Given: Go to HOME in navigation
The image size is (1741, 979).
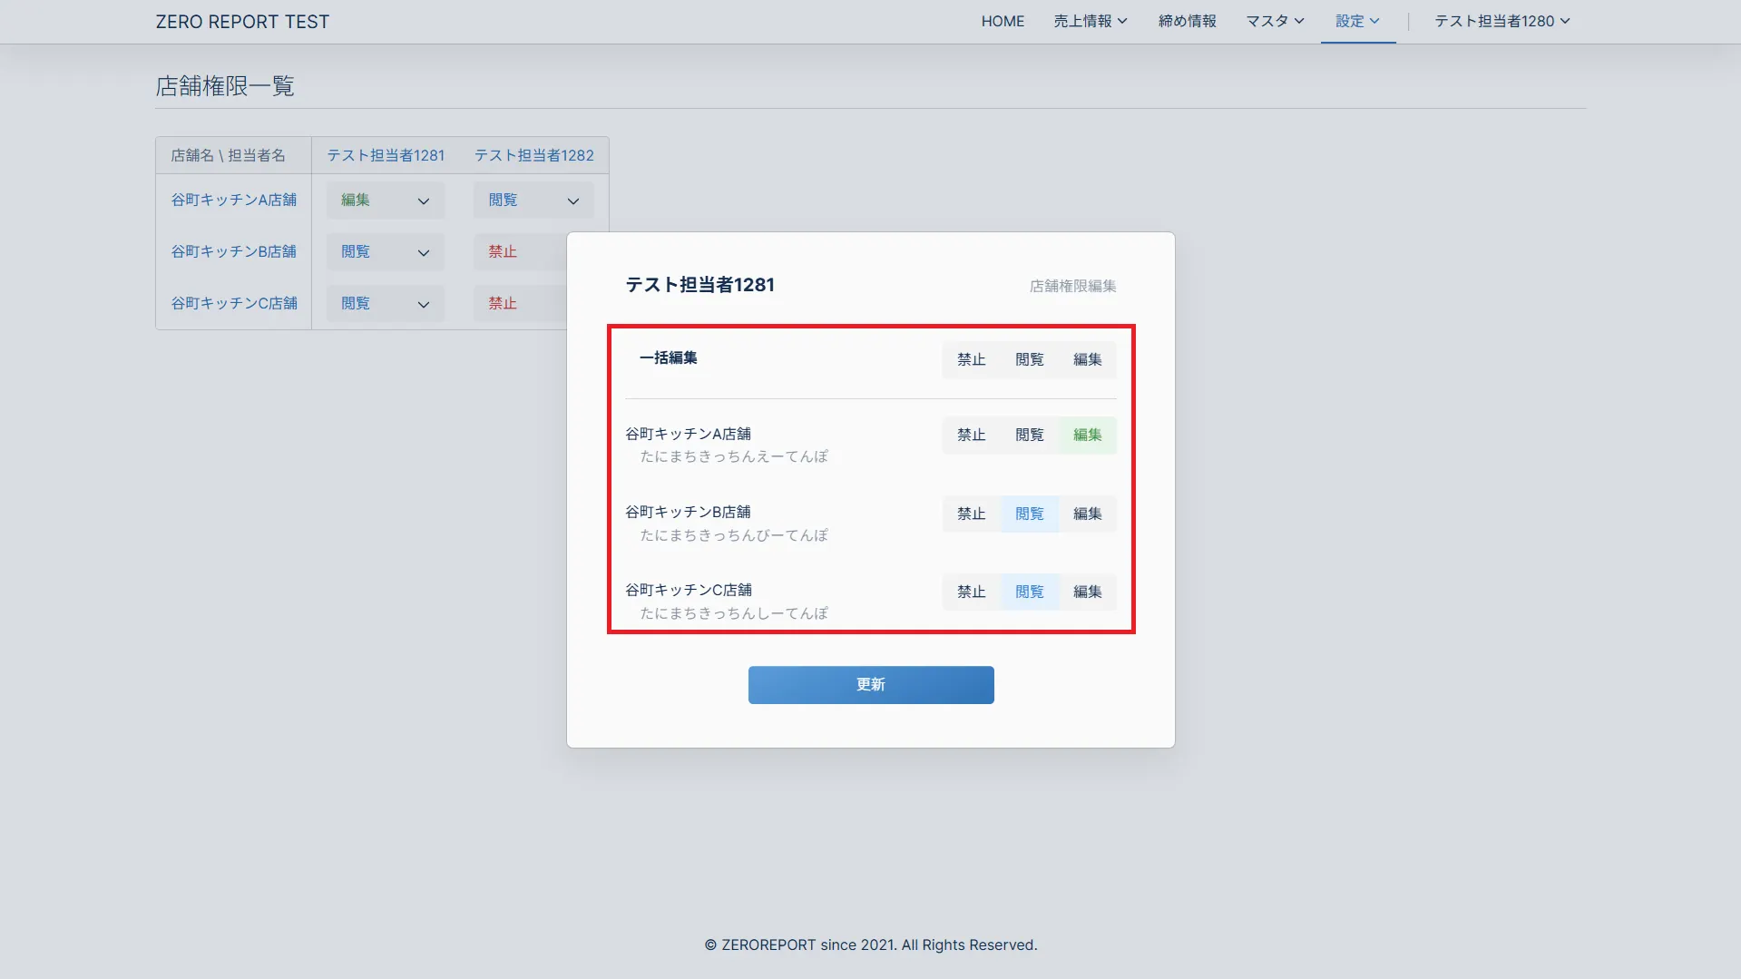Looking at the screenshot, I should (1003, 21).
